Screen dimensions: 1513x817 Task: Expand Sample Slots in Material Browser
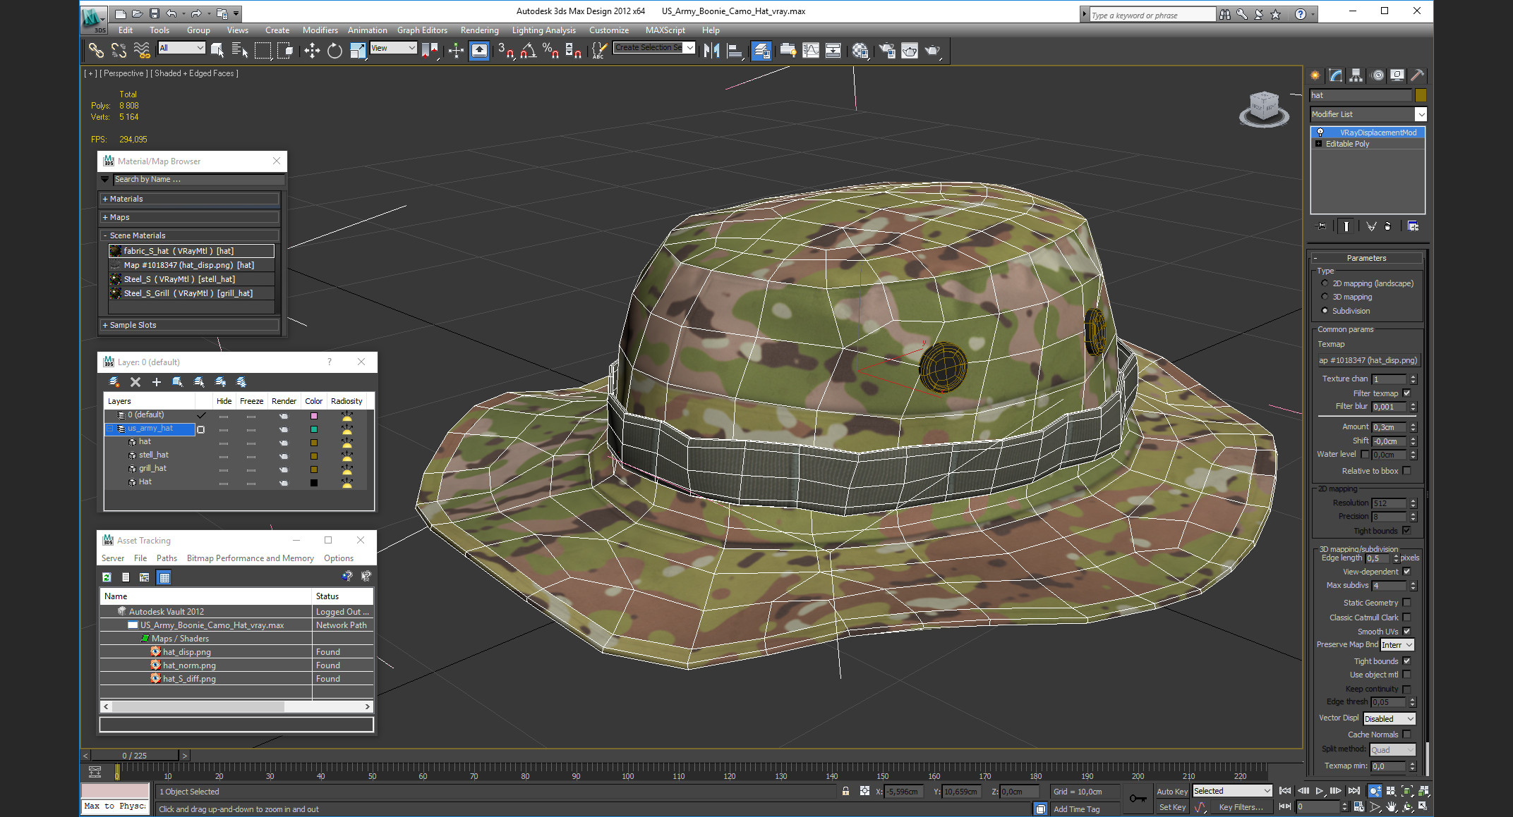coord(191,325)
